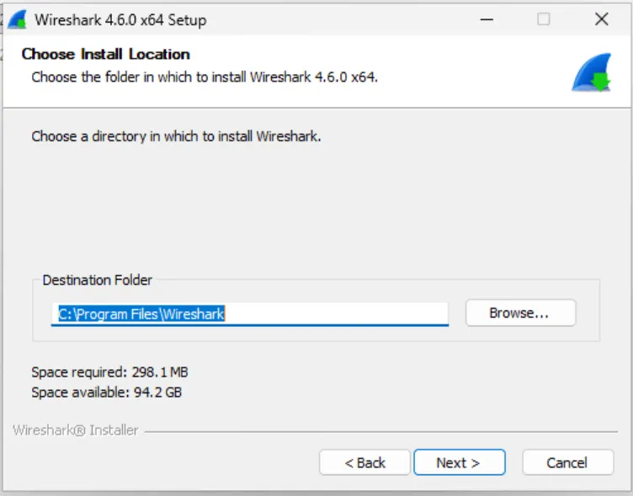Click the "Space required: 298.1 MB" text

tap(109, 372)
